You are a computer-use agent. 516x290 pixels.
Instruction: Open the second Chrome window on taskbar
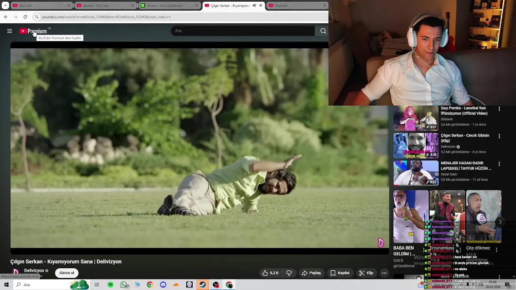[229, 285]
